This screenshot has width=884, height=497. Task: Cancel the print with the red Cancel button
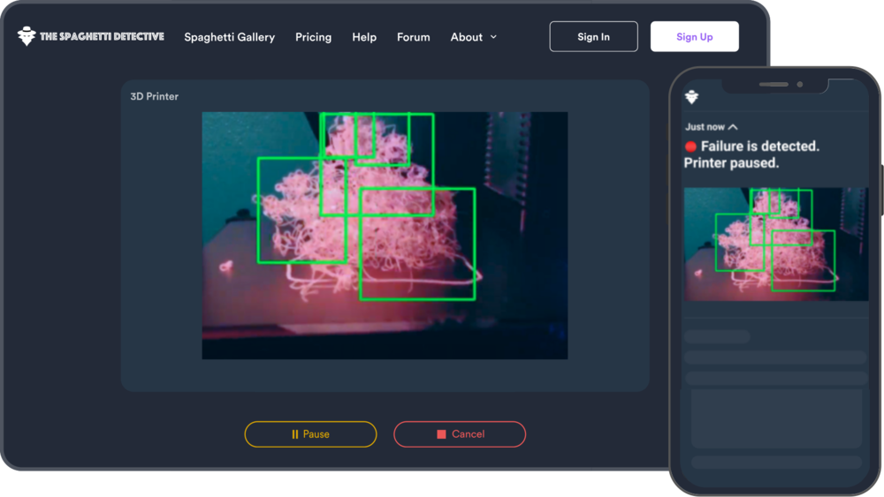click(460, 434)
